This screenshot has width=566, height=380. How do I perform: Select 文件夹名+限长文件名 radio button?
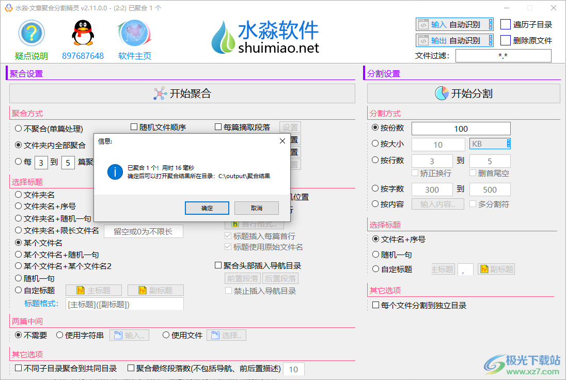(19, 230)
